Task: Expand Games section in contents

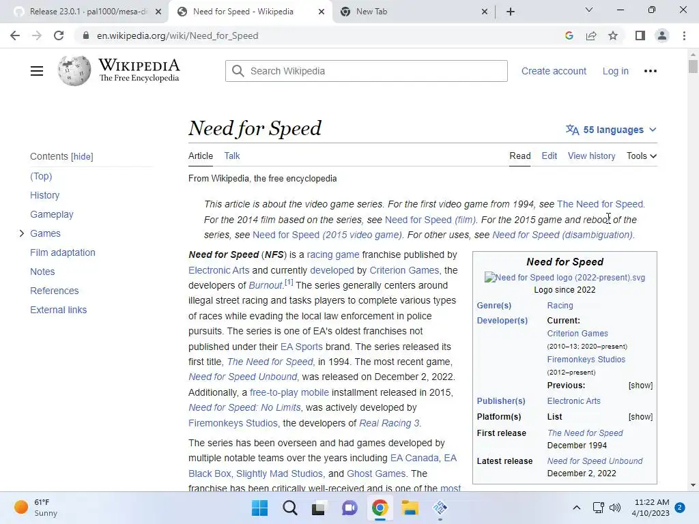Action: (21, 233)
